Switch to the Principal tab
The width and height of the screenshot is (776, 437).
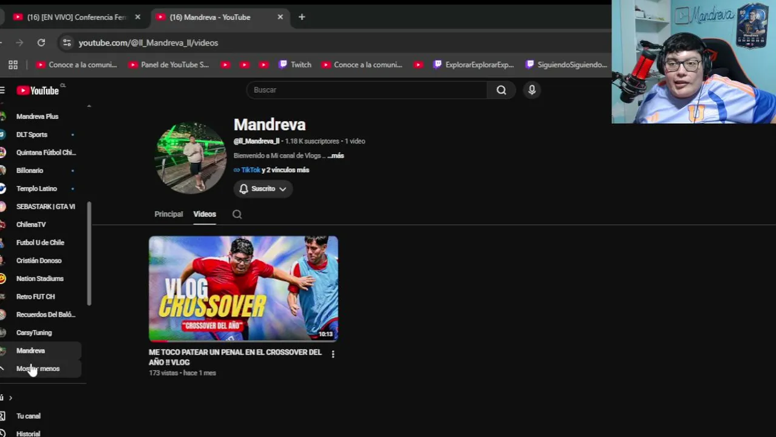[168, 214]
